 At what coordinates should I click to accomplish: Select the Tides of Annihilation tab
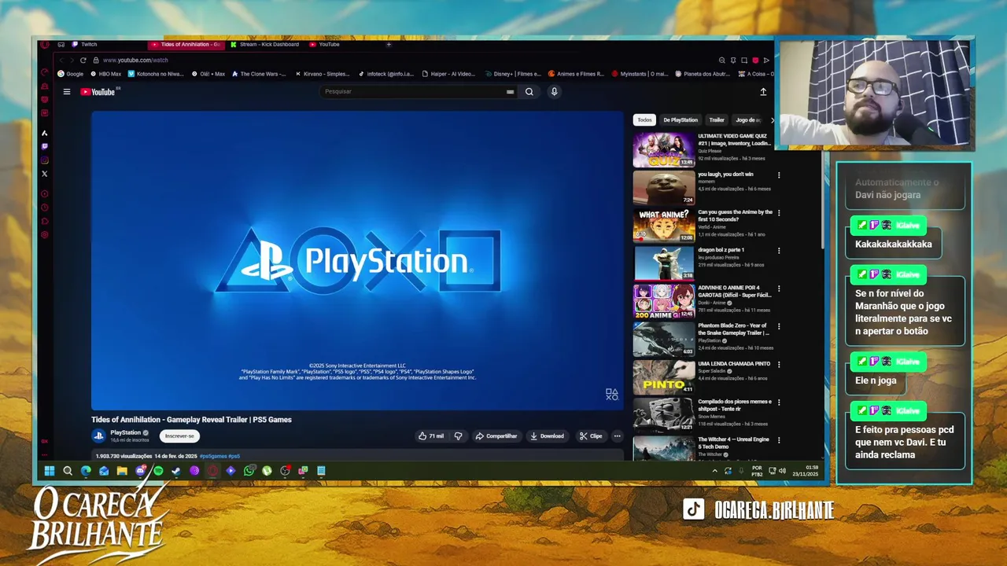pyautogui.click(x=186, y=44)
